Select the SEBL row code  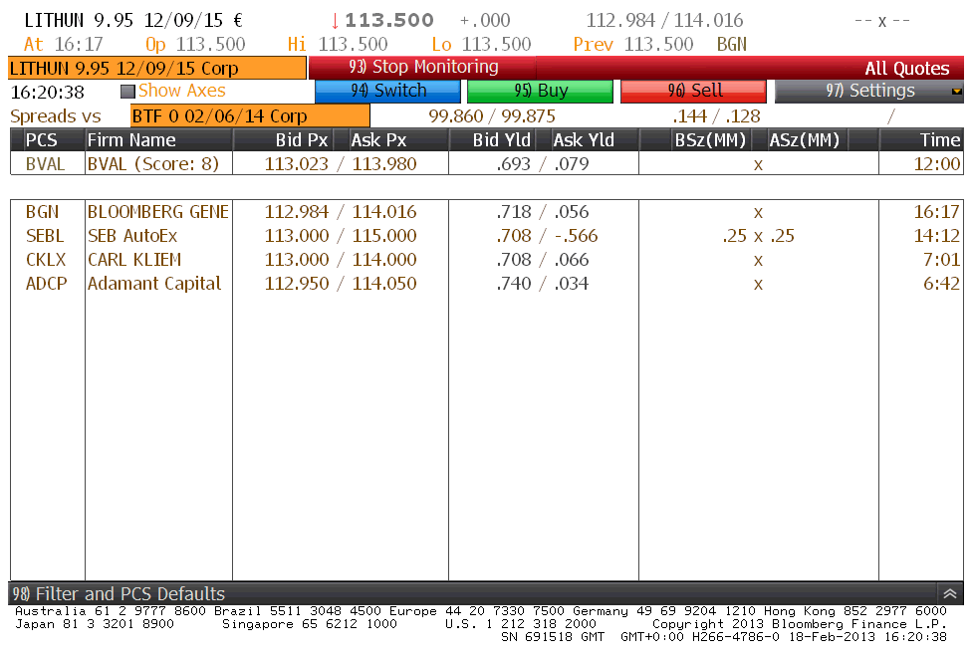tap(45, 236)
